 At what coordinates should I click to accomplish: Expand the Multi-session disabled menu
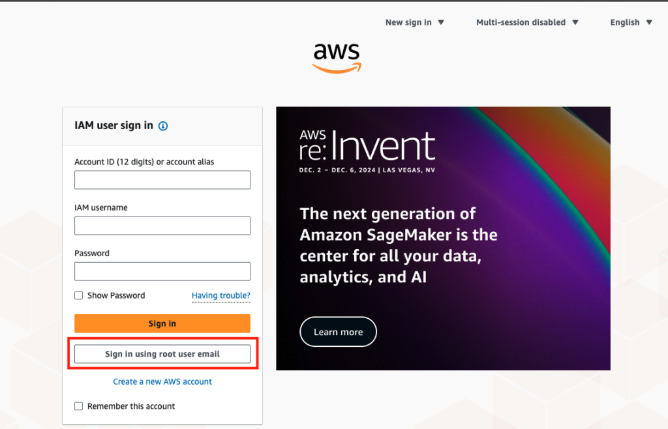(527, 23)
